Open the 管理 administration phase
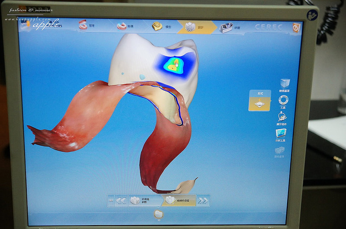Screen dimensions: 346x229 click(87, 25)
